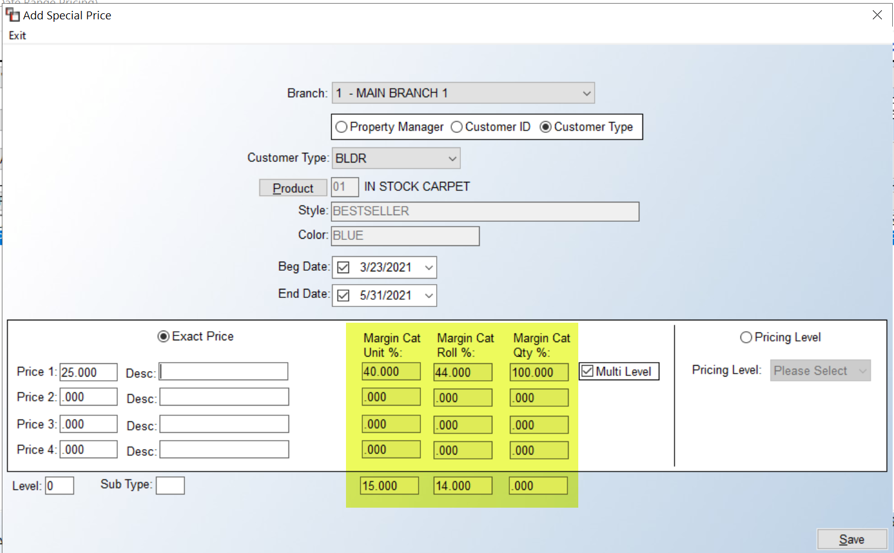This screenshot has width=894, height=553.
Task: Click Margin Cat Roll % field 44.000
Action: pos(463,372)
